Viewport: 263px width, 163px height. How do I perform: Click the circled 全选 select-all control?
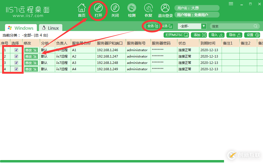[152, 26]
